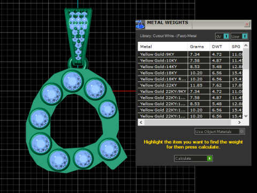Click the Metal Weights flask icon
257x193 pixels.
coord(140,25)
